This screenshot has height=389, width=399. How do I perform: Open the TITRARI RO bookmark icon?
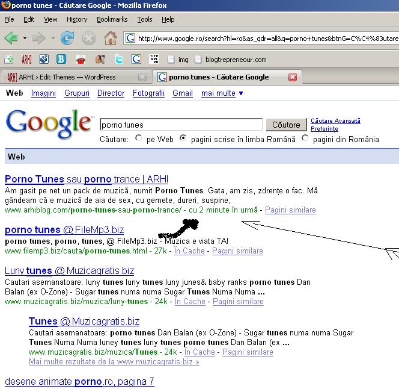point(154,59)
